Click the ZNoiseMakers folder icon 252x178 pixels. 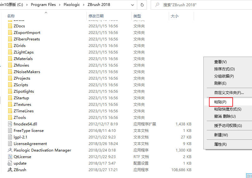pyautogui.click(x=10, y=72)
